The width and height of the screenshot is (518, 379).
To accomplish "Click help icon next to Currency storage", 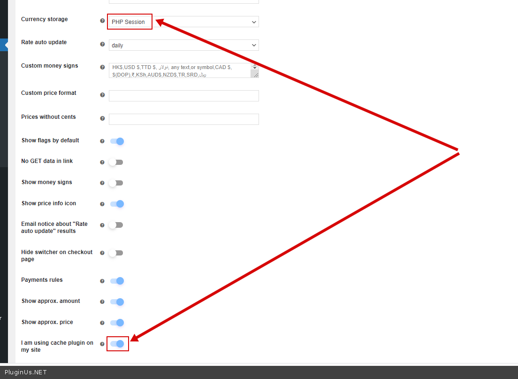I will [102, 21].
